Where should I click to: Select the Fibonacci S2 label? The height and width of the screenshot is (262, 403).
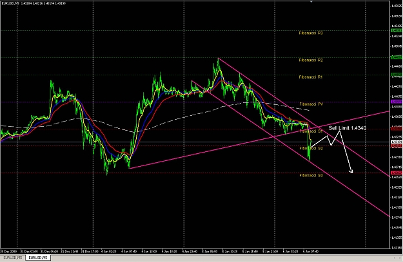coord(311,148)
